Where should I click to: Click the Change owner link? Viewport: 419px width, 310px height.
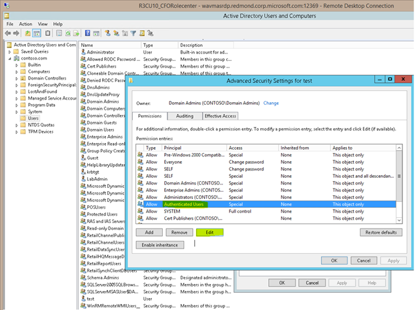271,104
